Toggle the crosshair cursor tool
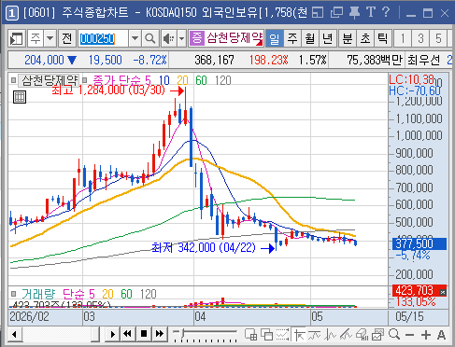This screenshot has height=347, width=455. pos(299,335)
